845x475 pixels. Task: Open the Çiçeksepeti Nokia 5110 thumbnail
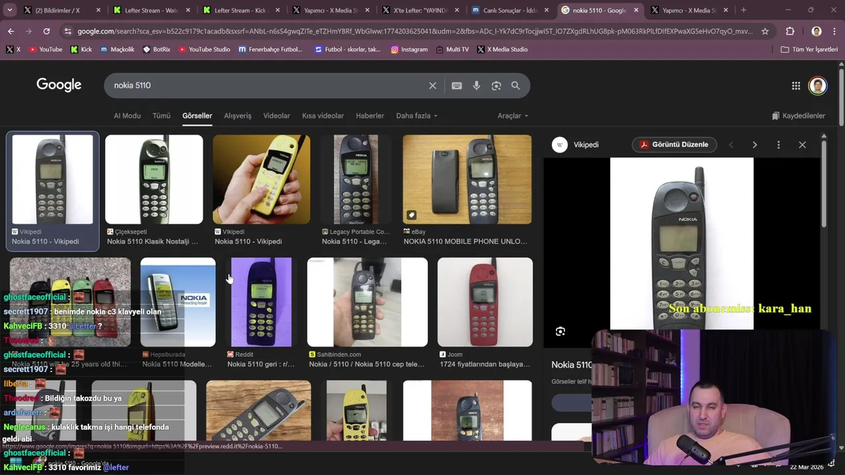154,179
